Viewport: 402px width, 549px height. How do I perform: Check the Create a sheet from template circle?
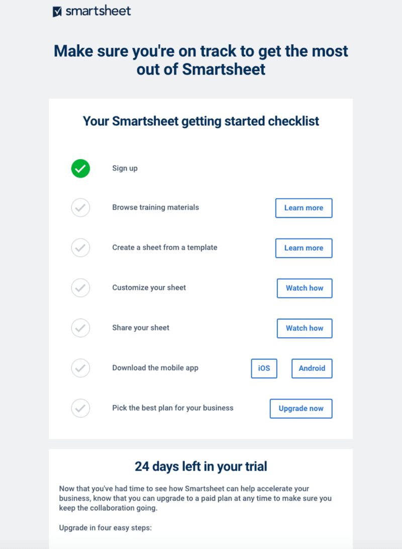point(80,248)
